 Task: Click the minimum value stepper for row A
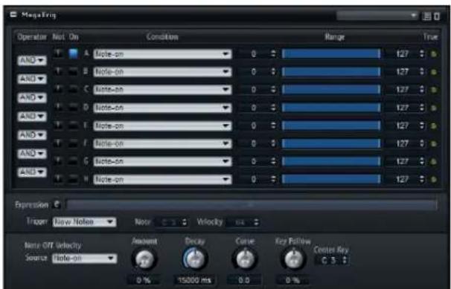(x=273, y=54)
